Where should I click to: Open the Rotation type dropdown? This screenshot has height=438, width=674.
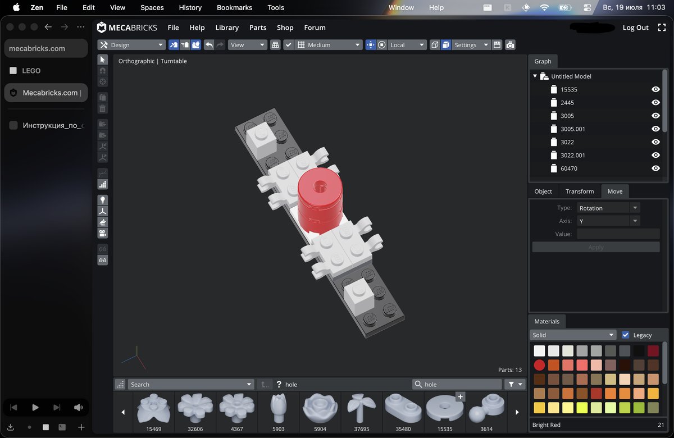tap(608, 208)
